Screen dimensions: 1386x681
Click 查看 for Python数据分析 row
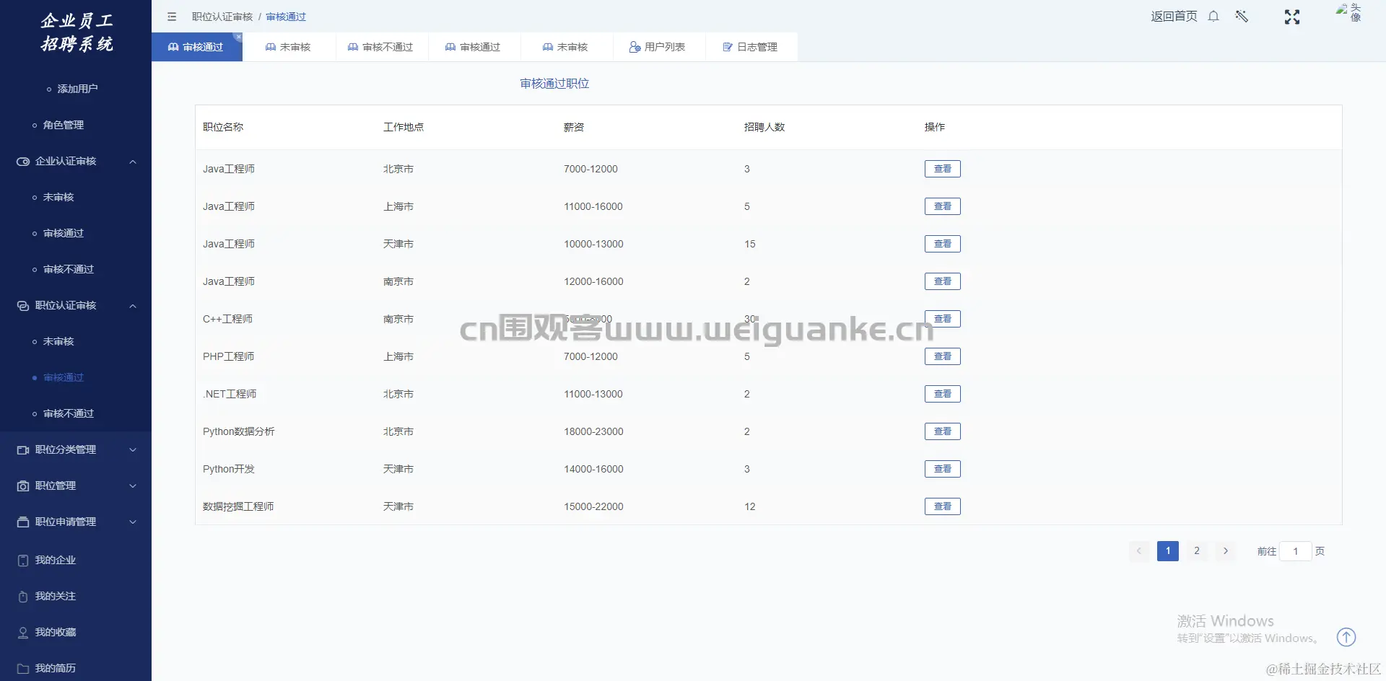[943, 431]
